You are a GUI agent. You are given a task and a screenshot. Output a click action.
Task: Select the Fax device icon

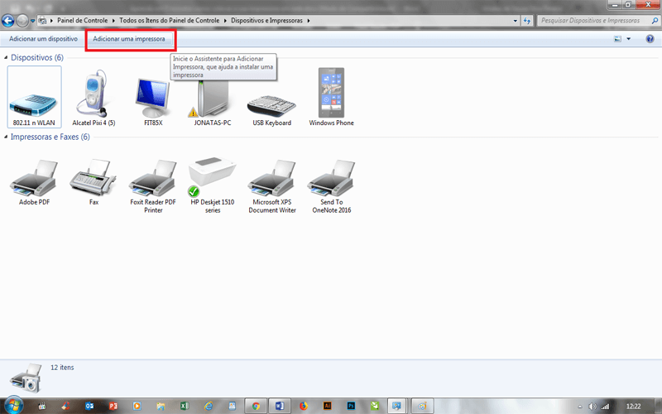pos(94,178)
